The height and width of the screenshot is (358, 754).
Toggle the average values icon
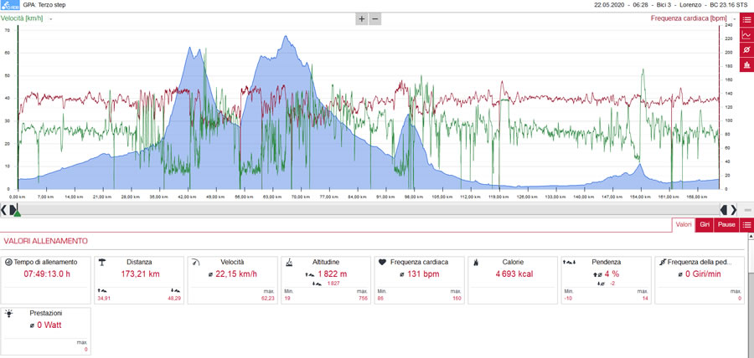pos(746,49)
